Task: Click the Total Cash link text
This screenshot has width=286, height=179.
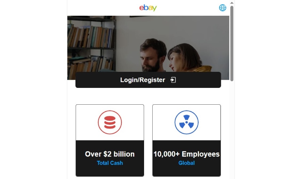Action: click(x=110, y=163)
